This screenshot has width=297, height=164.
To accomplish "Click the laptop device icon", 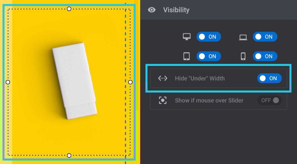I will pos(243,37).
